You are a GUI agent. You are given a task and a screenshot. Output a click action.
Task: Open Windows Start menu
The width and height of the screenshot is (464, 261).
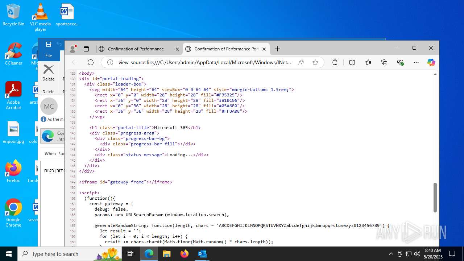[x=9, y=254]
